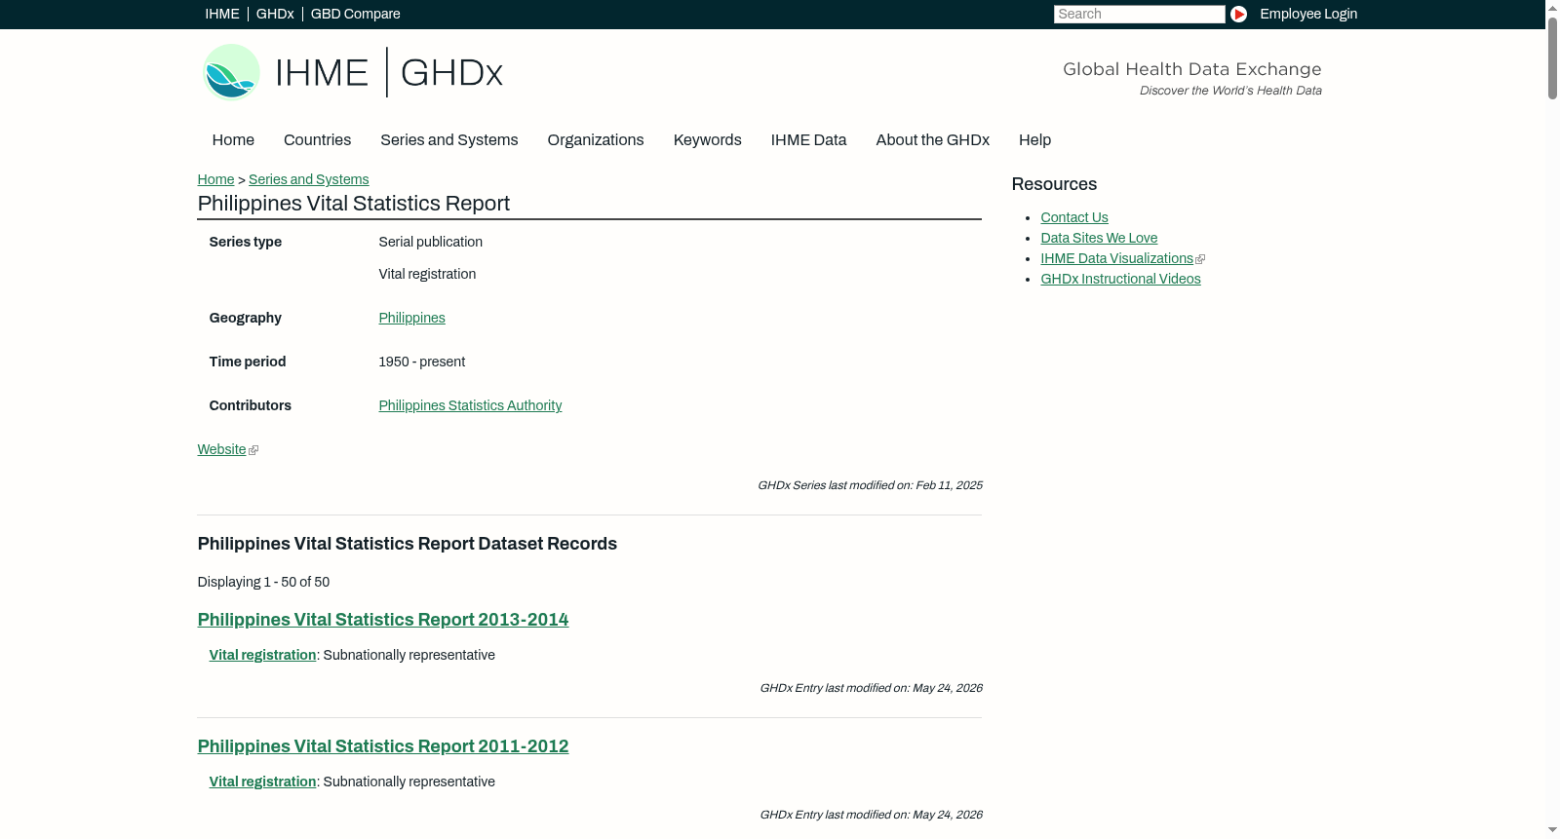Open Philippines Vital Statistics Report 2011-2012
This screenshot has width=1560, height=839.
(382, 746)
